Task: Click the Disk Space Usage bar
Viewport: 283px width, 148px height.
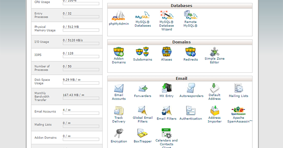Action: tap(81, 83)
